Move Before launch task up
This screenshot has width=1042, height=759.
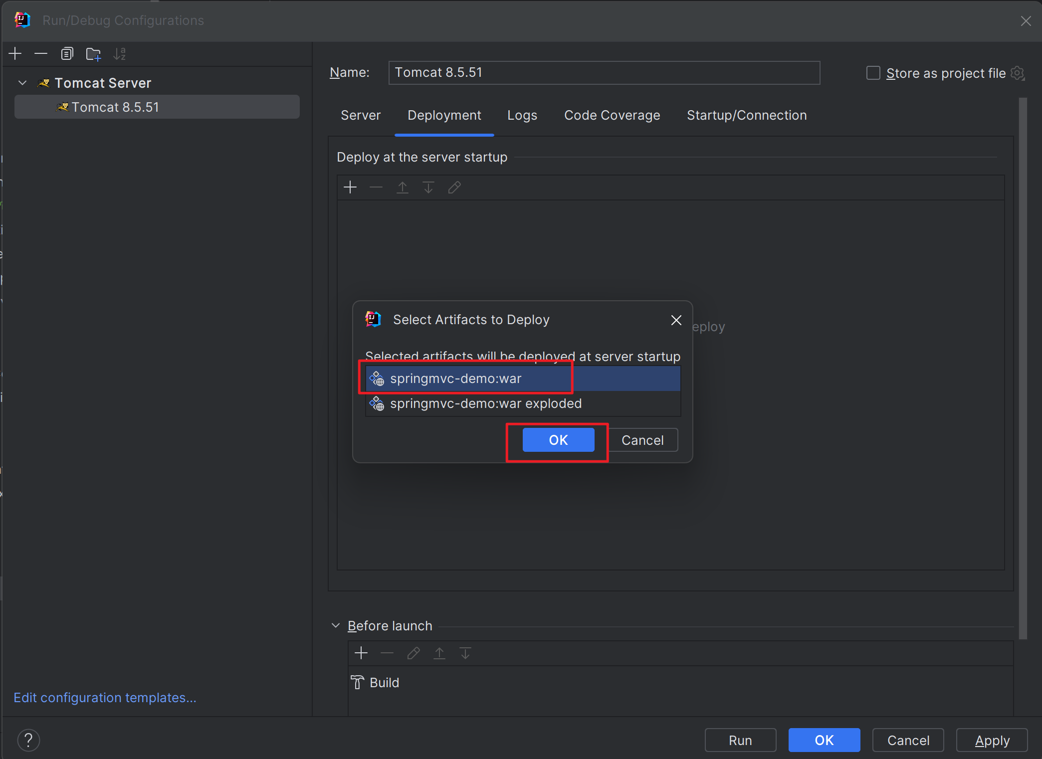pyautogui.click(x=439, y=653)
